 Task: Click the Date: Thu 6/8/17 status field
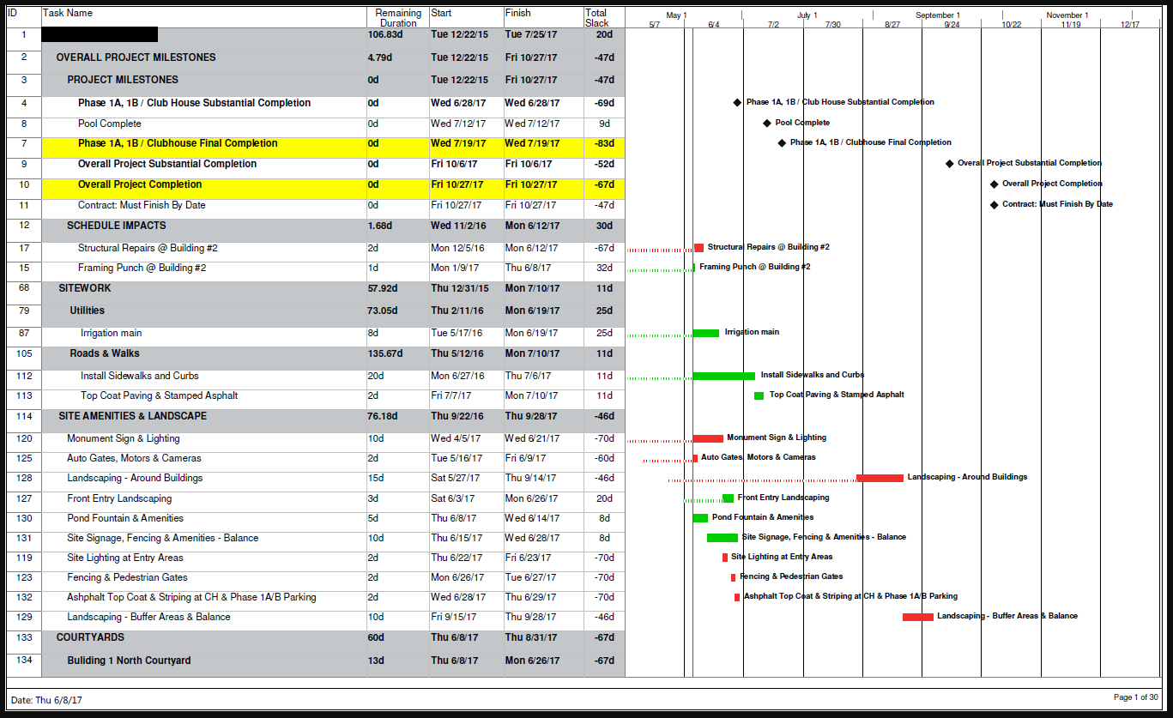pos(47,699)
